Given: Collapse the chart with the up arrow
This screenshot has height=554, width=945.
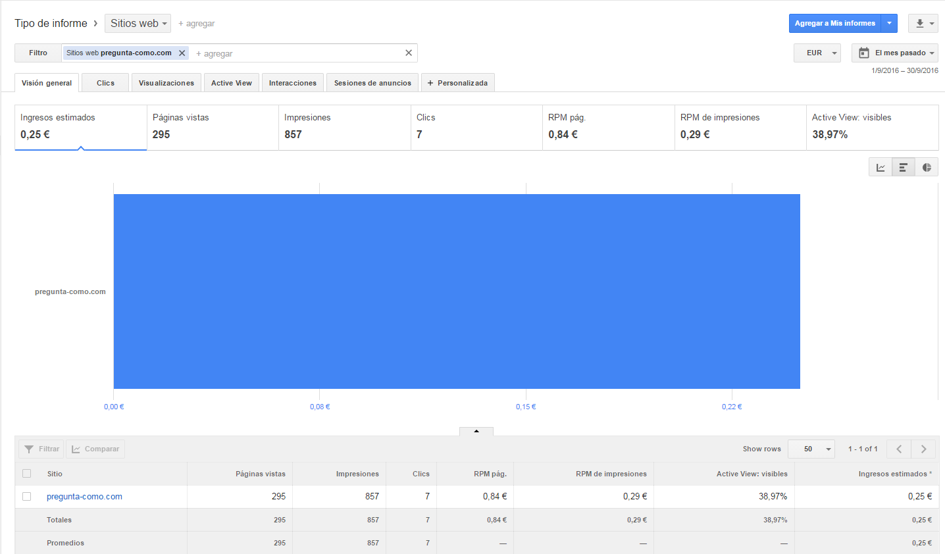Looking at the screenshot, I should click(x=476, y=431).
